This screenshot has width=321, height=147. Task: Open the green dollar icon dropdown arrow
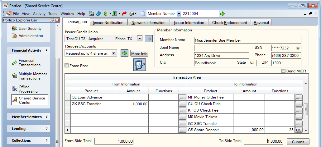point(110,14)
